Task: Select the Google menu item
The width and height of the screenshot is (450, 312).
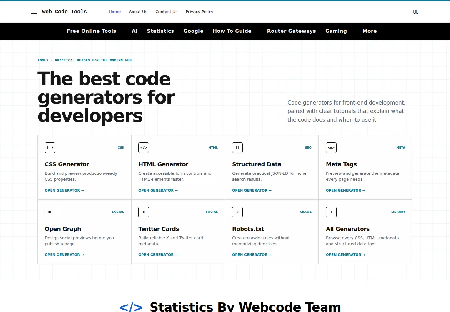Action: tap(193, 31)
